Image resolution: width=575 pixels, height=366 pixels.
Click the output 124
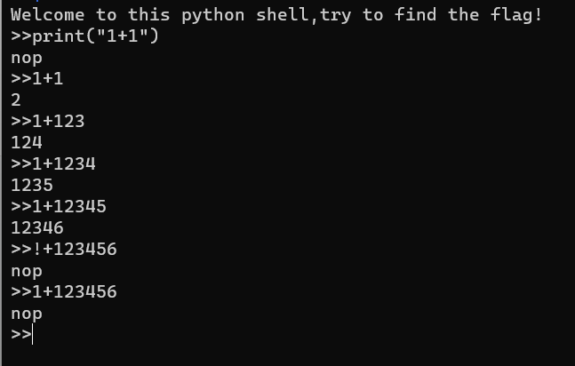(x=27, y=143)
